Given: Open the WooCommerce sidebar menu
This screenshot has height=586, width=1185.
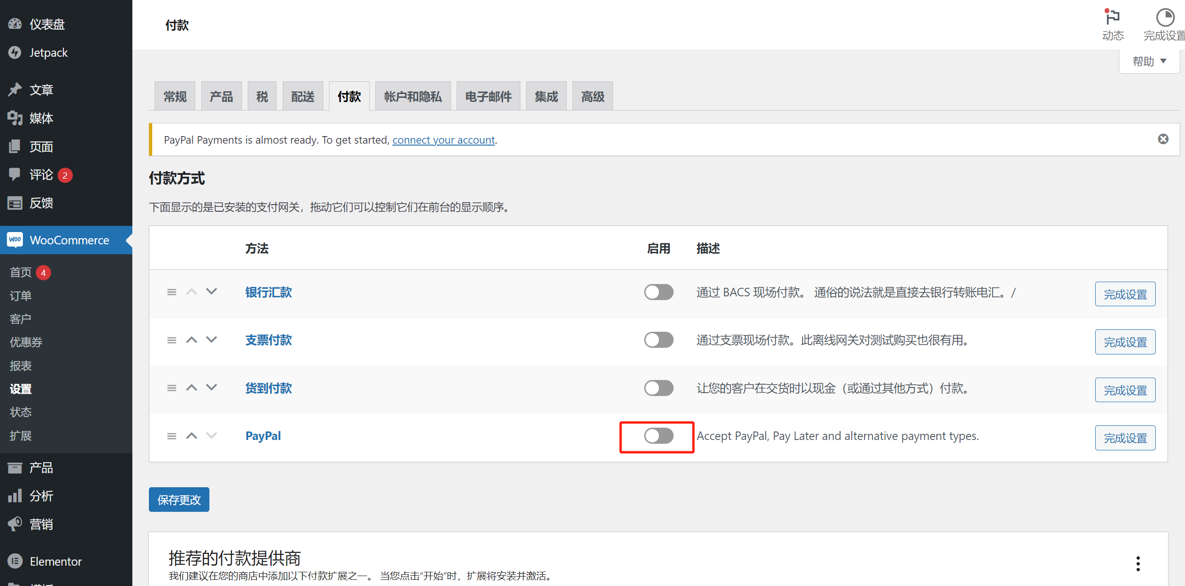Looking at the screenshot, I should click(69, 240).
